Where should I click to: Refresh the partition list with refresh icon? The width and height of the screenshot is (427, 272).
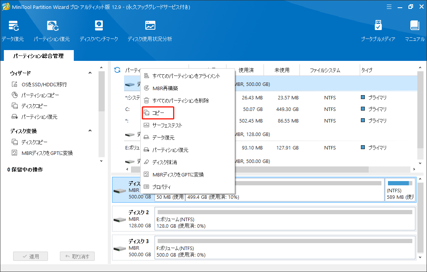click(117, 70)
